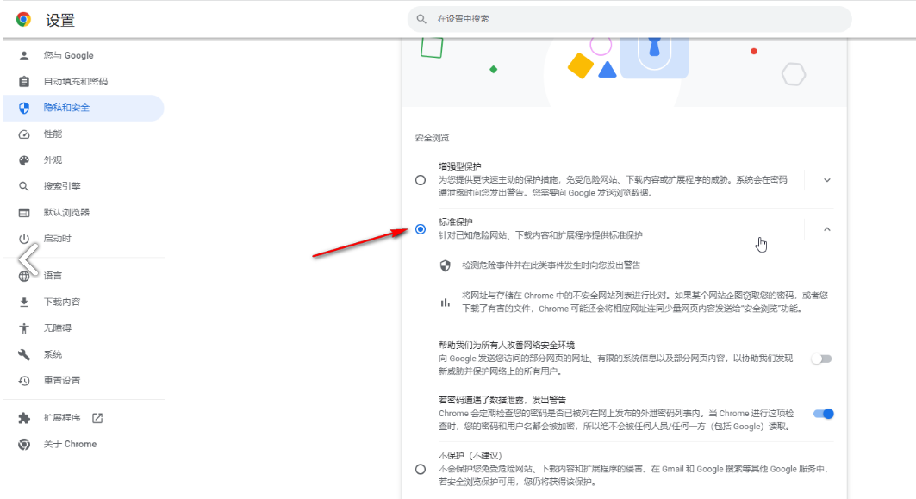Click the 在设置中搜索 search field
This screenshot has height=499, width=916.
[x=629, y=19]
